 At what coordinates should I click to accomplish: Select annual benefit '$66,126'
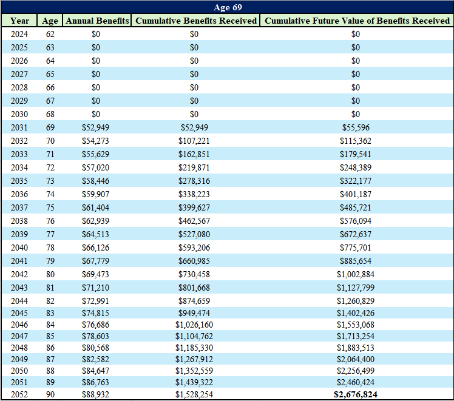click(x=95, y=248)
